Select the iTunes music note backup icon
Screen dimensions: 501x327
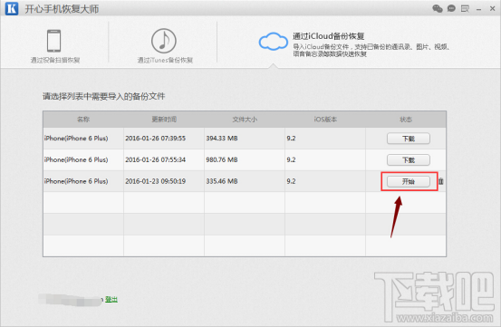(x=164, y=41)
